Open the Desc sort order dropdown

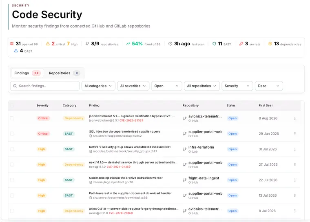click(x=269, y=86)
